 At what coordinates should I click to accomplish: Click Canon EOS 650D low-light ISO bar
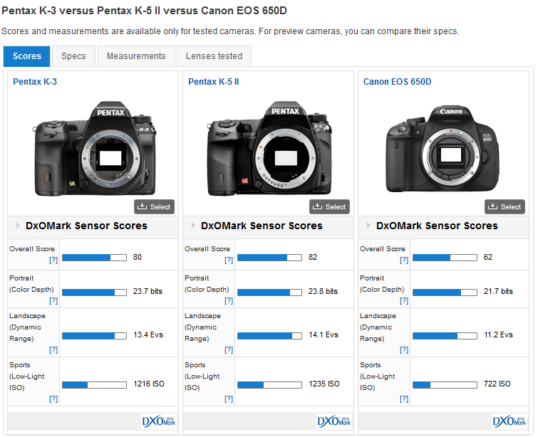[x=445, y=385]
